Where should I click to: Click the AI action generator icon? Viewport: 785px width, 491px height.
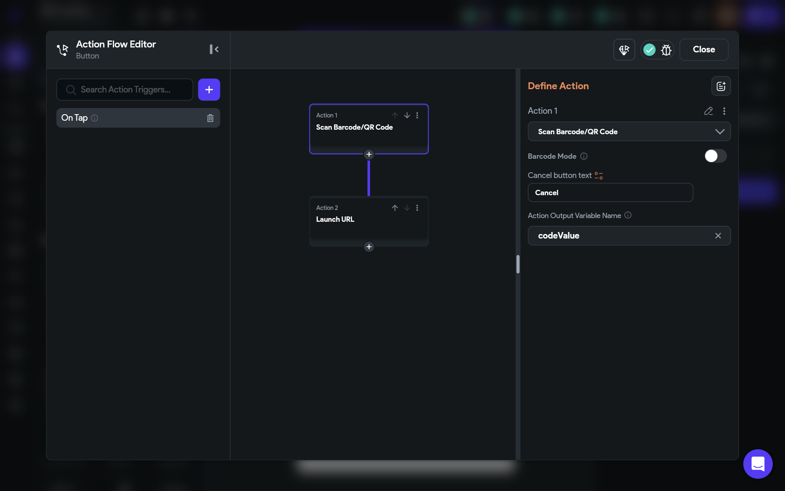624,50
